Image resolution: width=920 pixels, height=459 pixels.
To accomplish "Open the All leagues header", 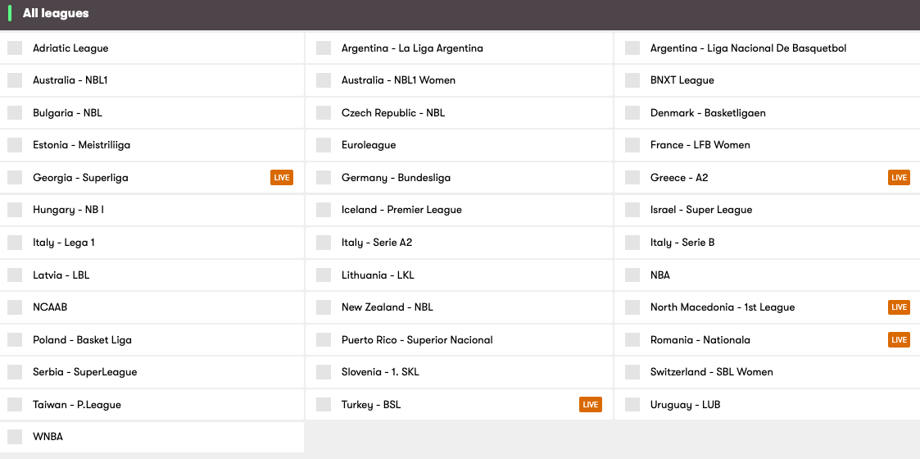I will point(460,14).
